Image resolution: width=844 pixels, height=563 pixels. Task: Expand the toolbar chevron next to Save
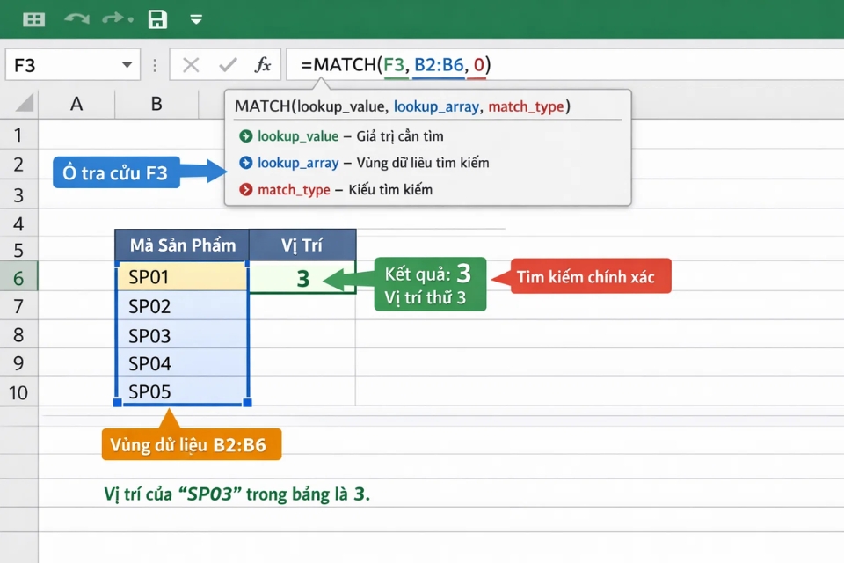tap(197, 19)
